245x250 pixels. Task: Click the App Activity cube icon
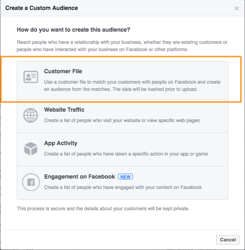31,149
